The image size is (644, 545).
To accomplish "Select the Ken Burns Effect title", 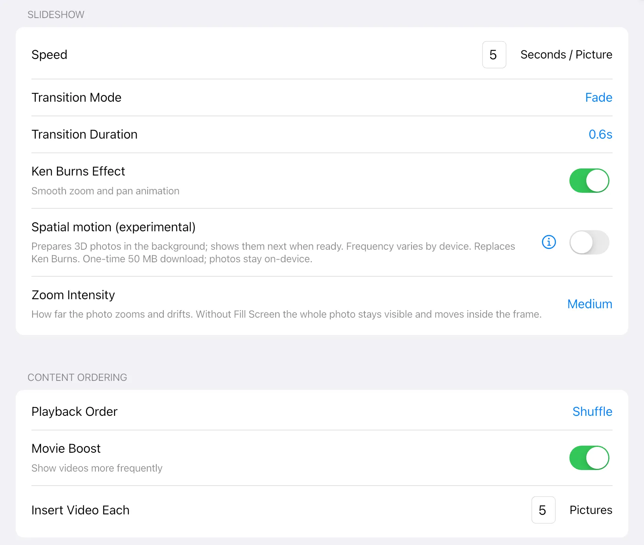I will coord(78,171).
